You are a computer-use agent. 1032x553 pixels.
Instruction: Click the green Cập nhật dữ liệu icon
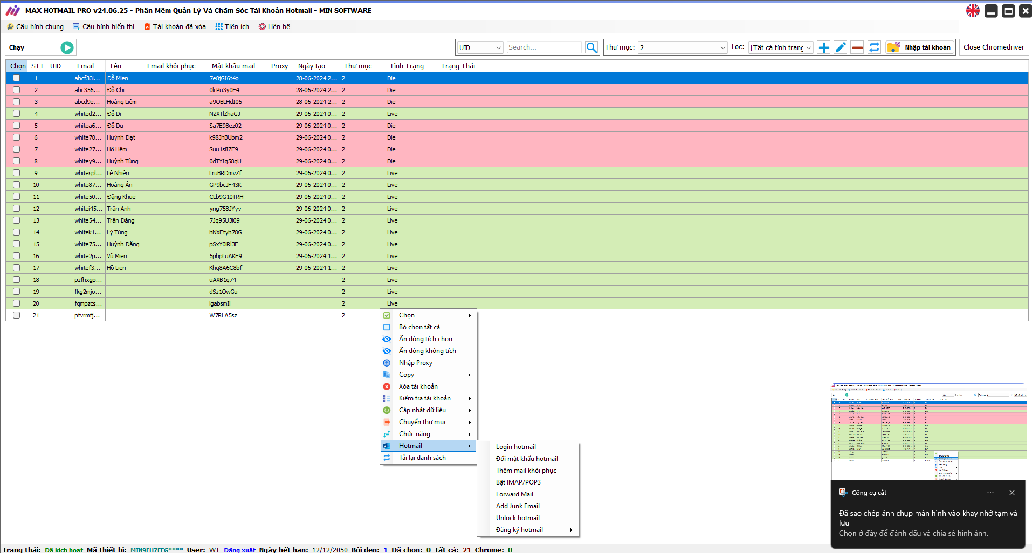pos(387,410)
